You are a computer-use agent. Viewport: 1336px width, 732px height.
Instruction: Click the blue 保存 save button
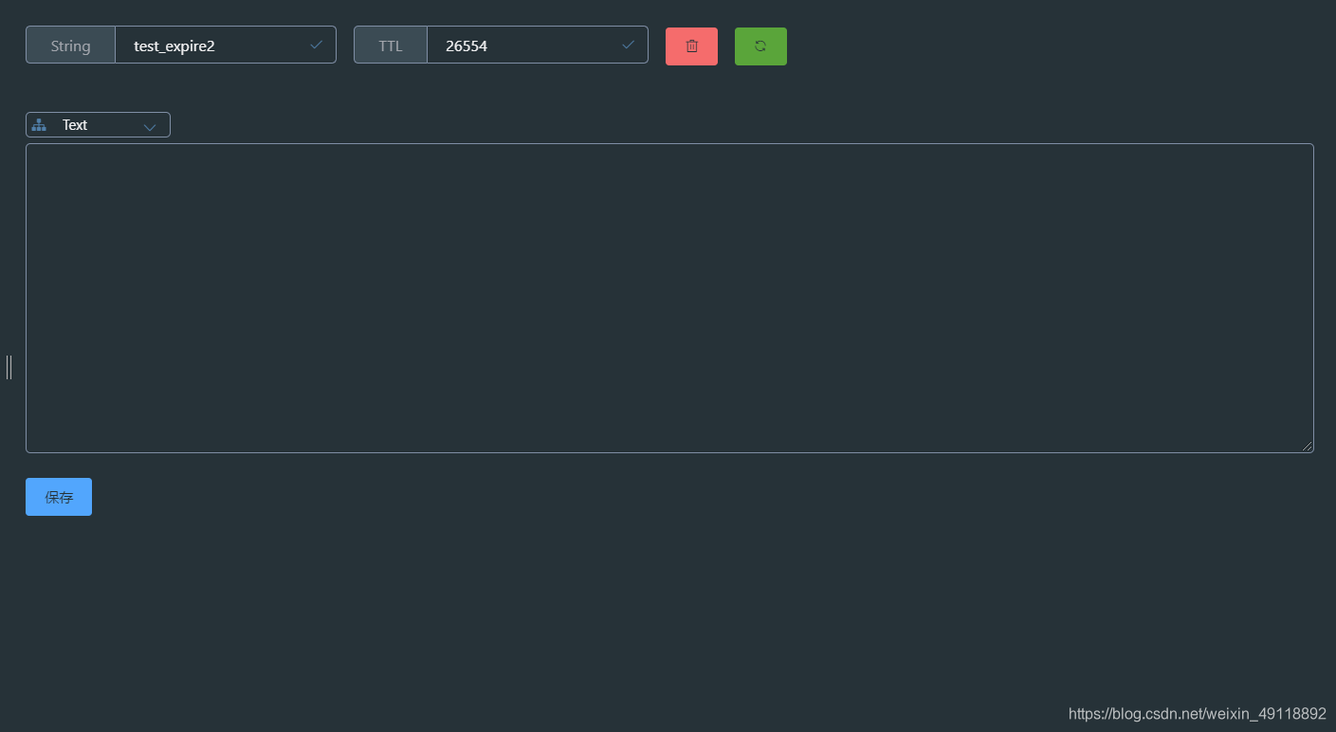[x=59, y=497]
